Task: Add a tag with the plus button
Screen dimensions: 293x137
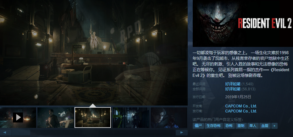Action: [274, 126]
